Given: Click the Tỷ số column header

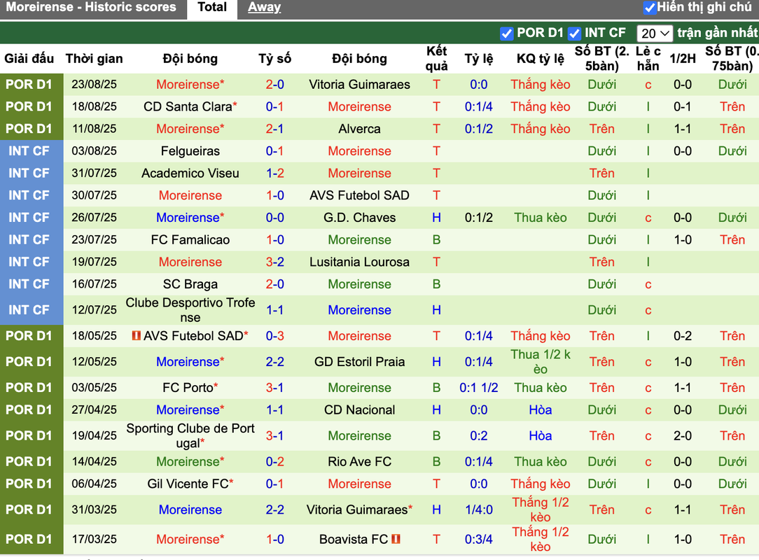Looking at the screenshot, I should (275, 59).
